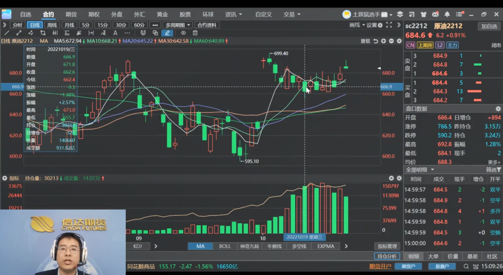Activate the magnet snap tool
The height and width of the screenshot is (275, 503).
coord(143,33)
